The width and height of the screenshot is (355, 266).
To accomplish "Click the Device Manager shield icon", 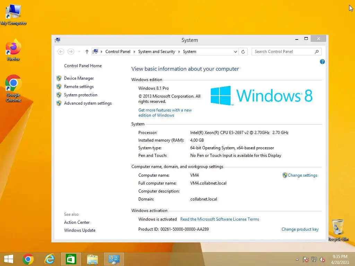I will point(59,78).
